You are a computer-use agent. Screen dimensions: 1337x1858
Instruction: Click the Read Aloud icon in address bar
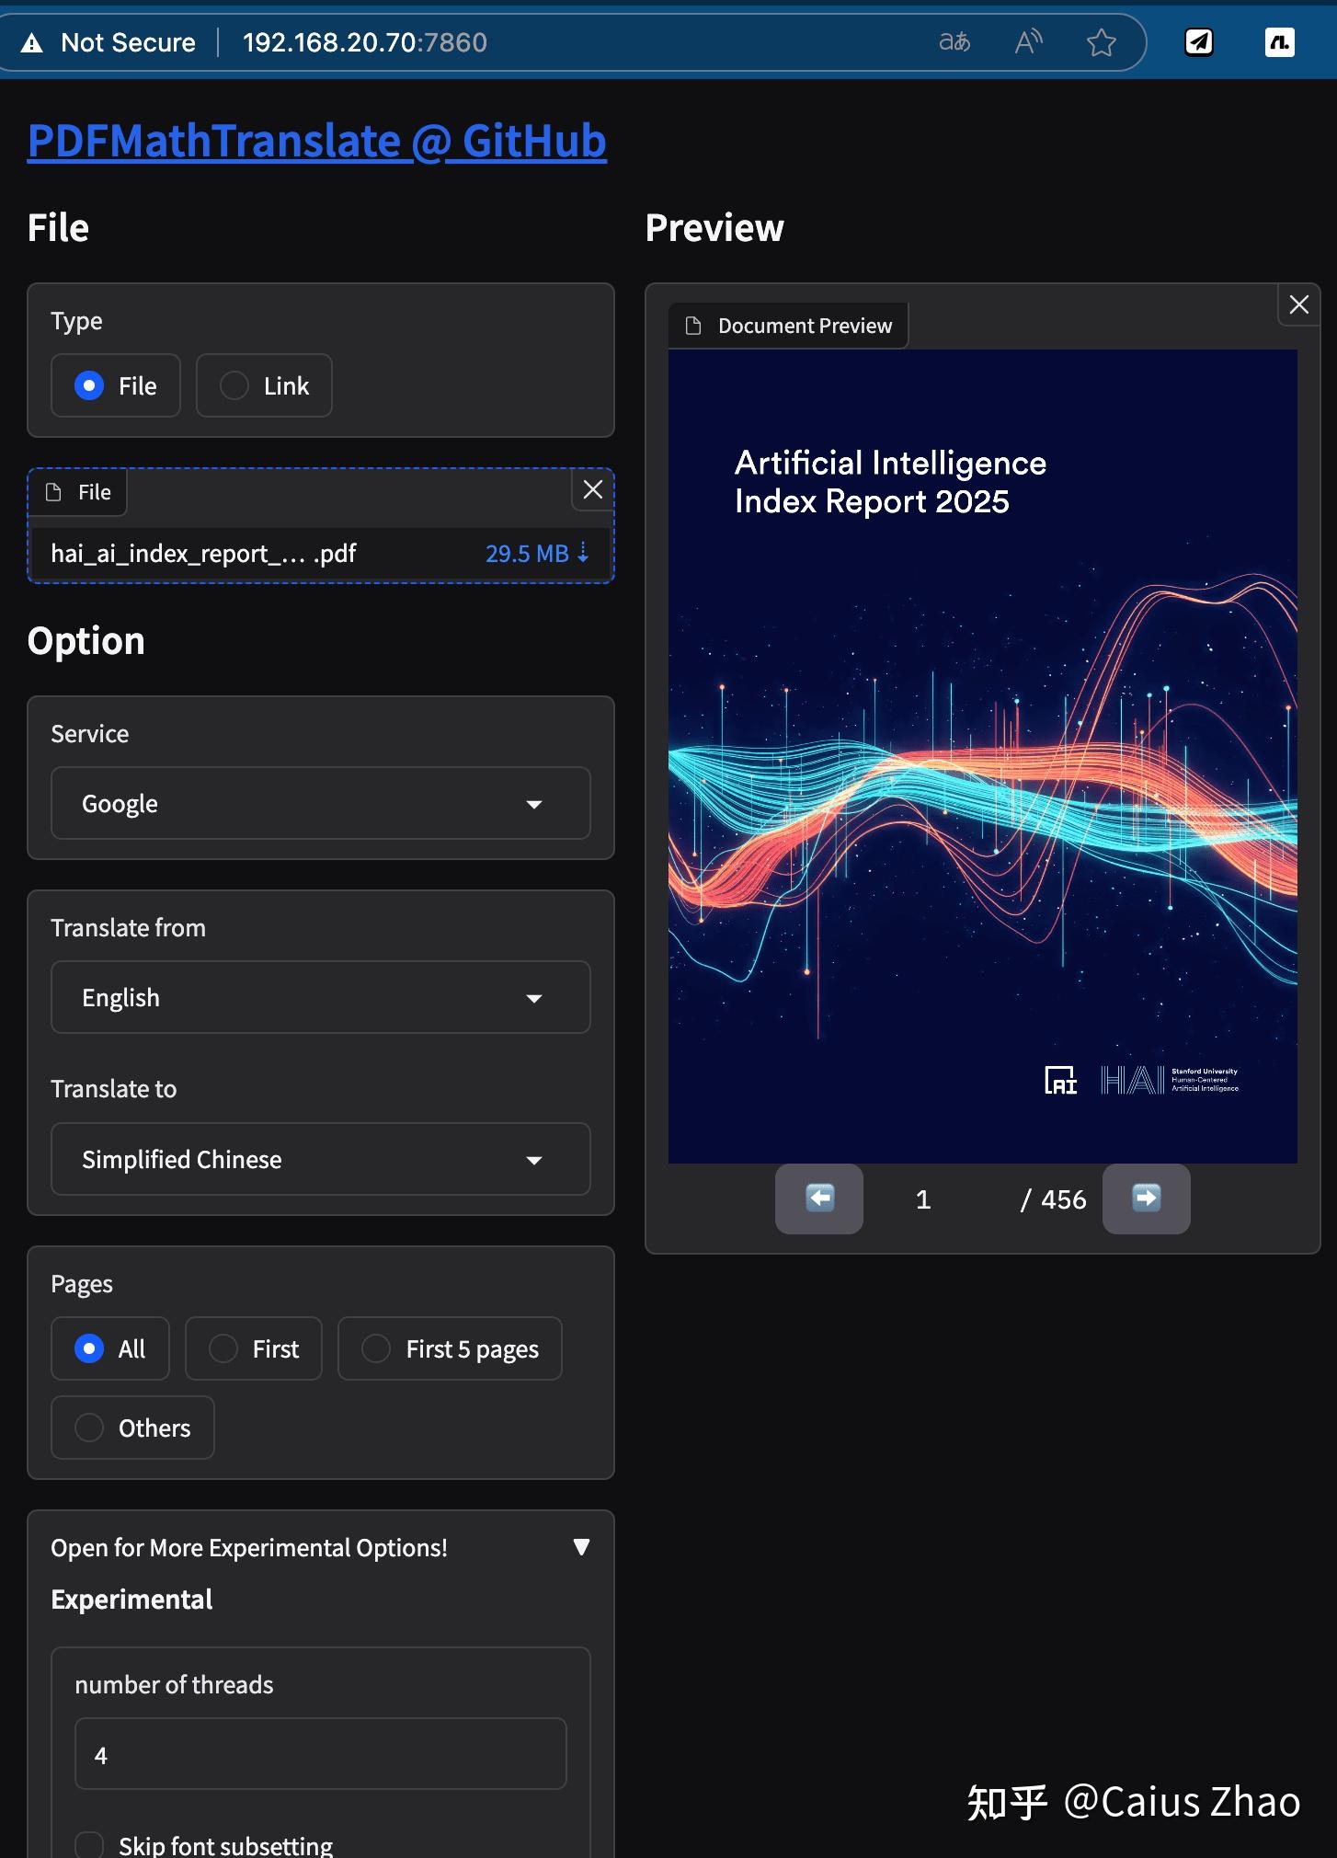[1028, 42]
